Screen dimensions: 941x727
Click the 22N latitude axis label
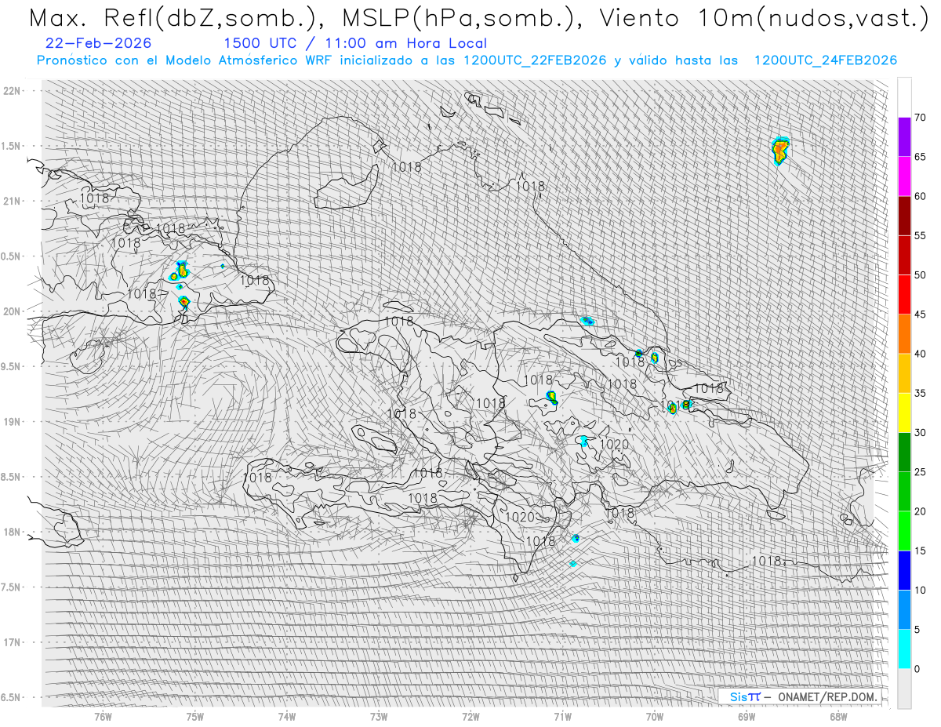pyautogui.click(x=12, y=91)
